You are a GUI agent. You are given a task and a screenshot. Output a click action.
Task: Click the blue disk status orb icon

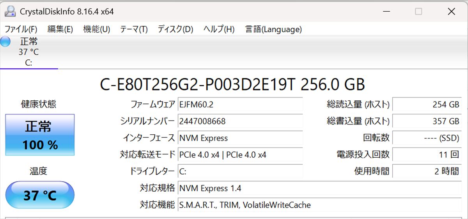[5, 41]
